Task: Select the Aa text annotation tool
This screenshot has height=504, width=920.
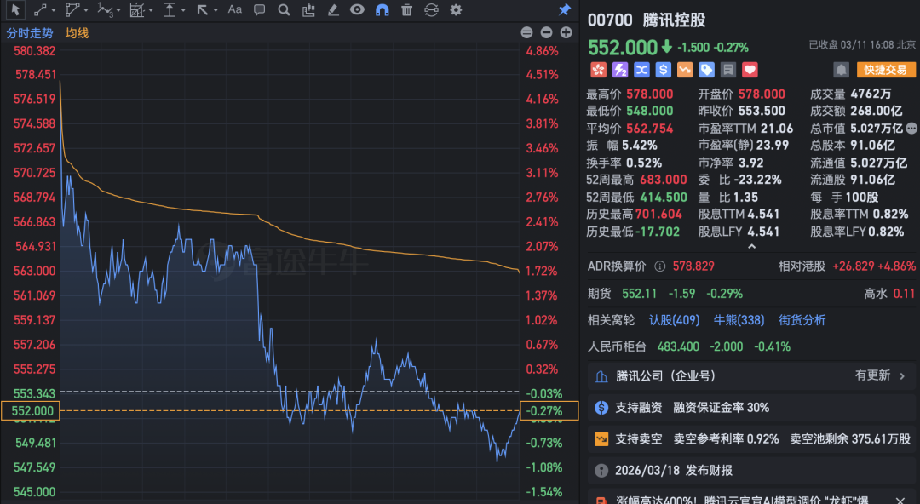Action: pyautogui.click(x=235, y=10)
